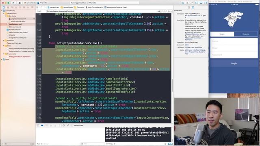Select Login tab in simulator

[222, 34]
